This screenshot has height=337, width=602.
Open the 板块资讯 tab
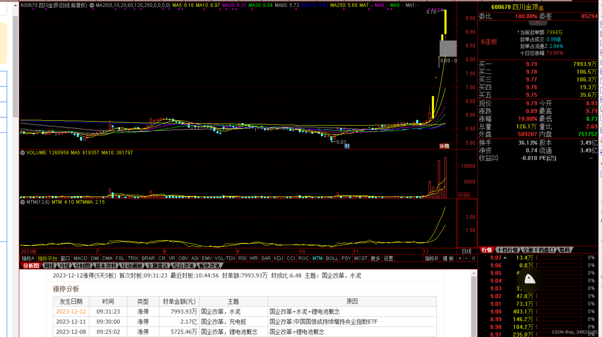[209, 266]
